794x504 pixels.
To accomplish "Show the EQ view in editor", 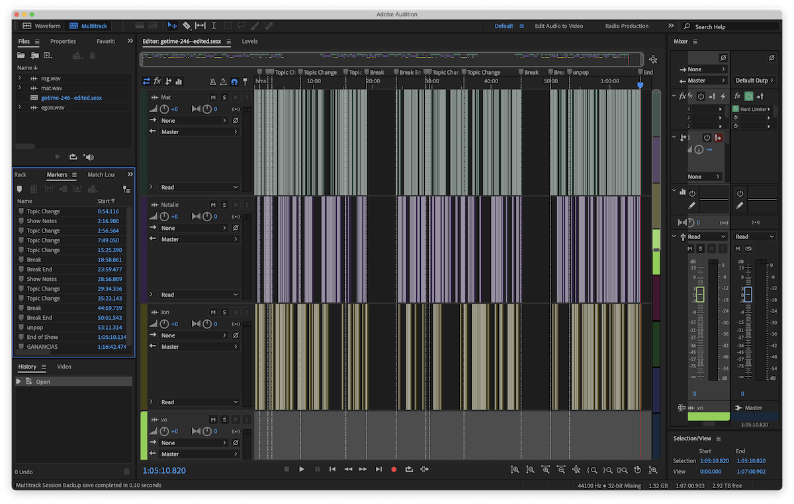I will pos(179,81).
